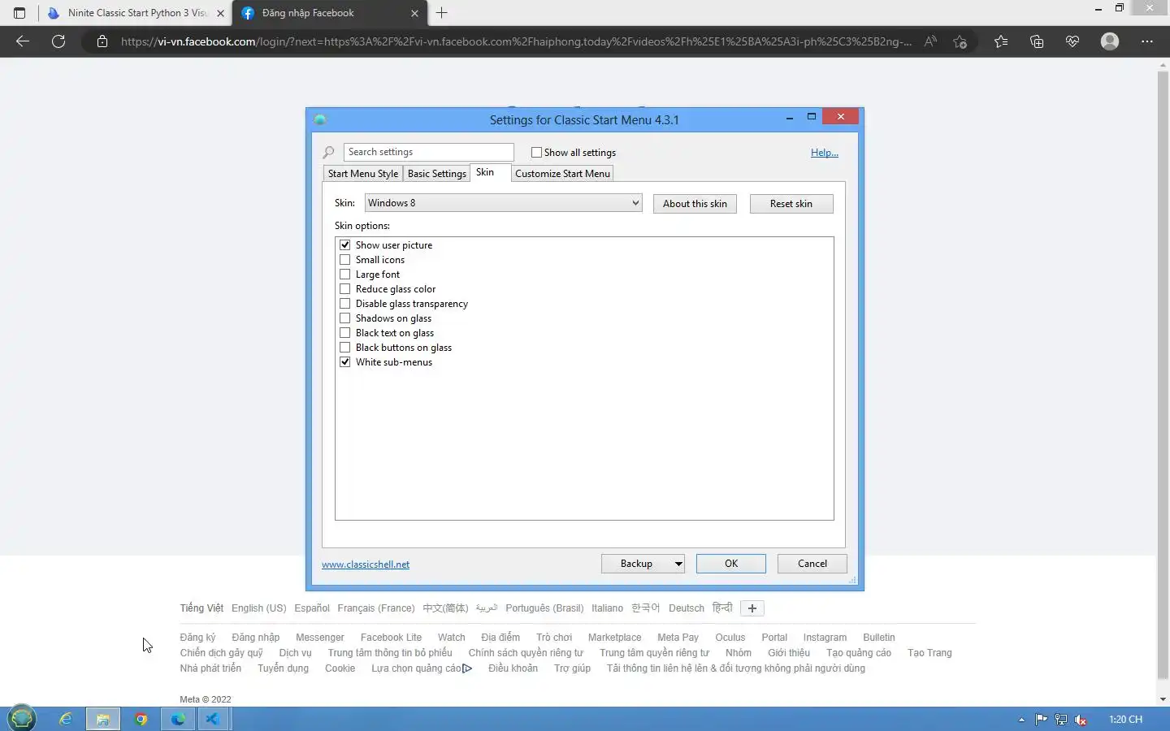Switch to Basic Settings tab

point(437,174)
